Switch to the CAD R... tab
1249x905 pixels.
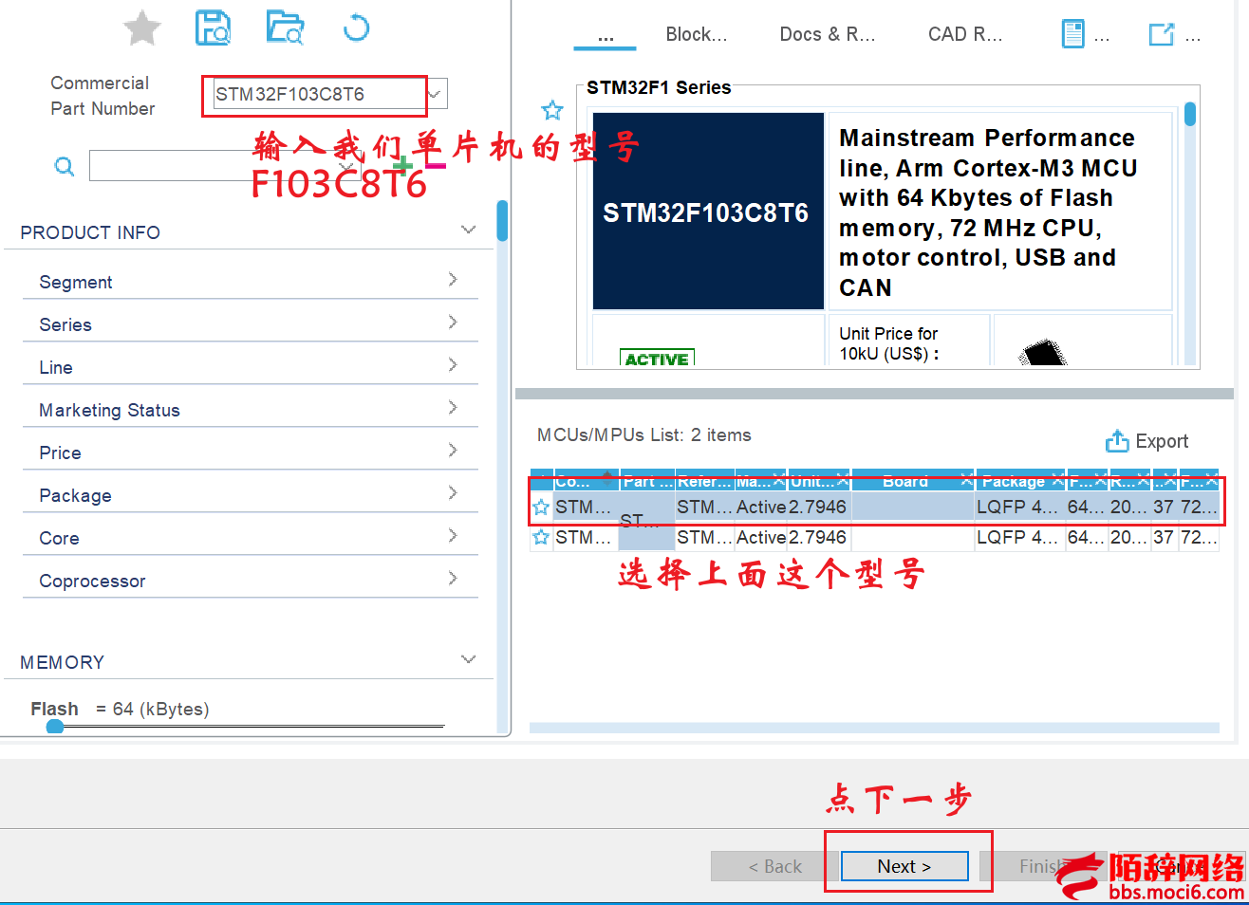tap(965, 35)
